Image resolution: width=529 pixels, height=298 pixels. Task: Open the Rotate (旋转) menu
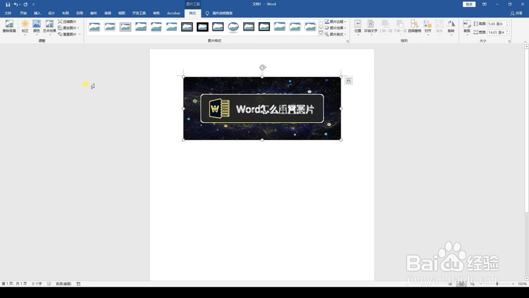coord(451,27)
